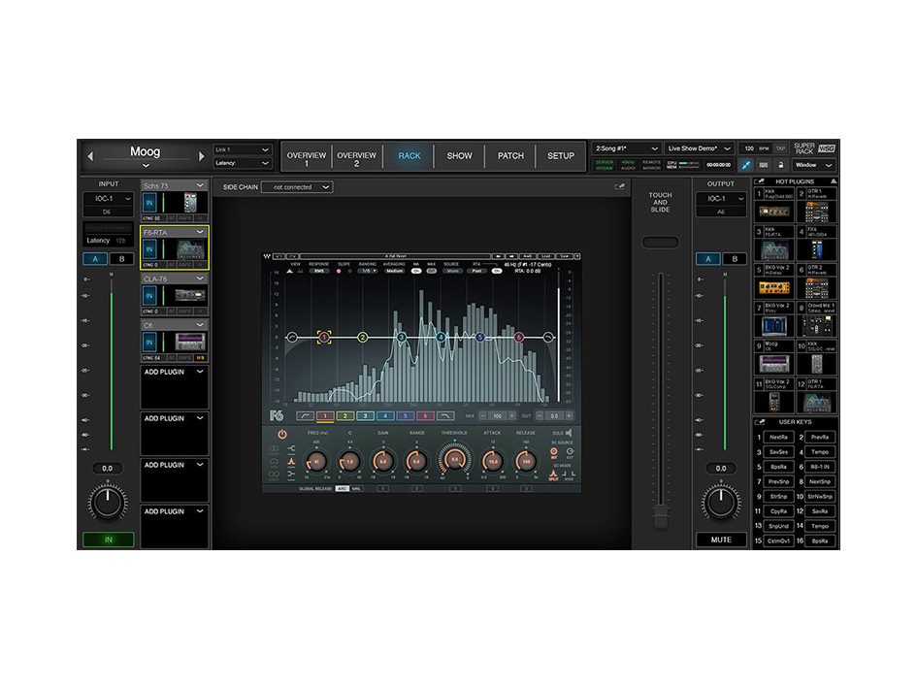Click the SavSes user key 3
917x688 pixels.
[x=778, y=451]
